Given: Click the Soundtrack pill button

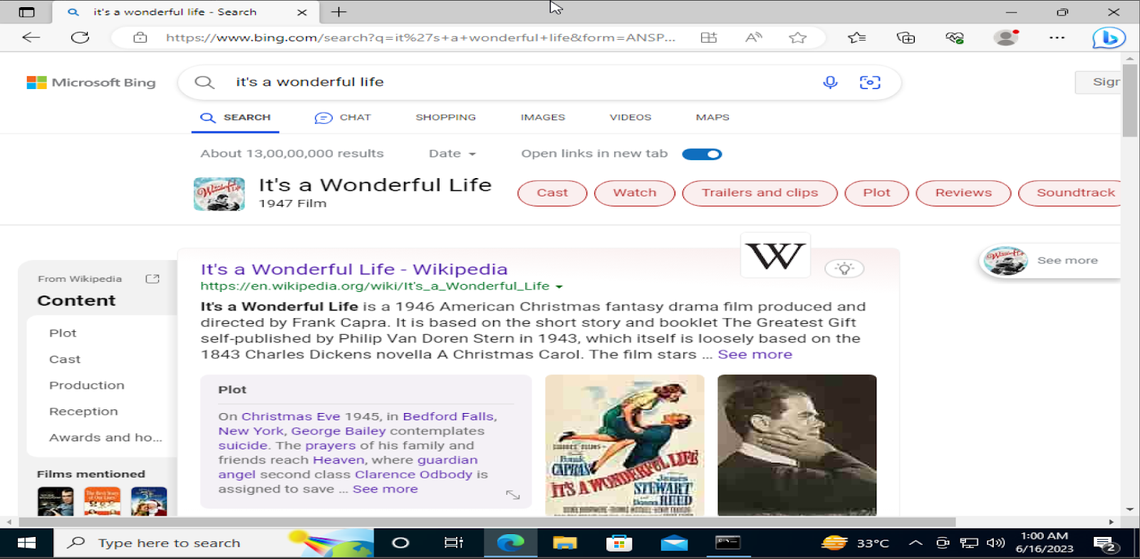Looking at the screenshot, I should (x=1070, y=193).
